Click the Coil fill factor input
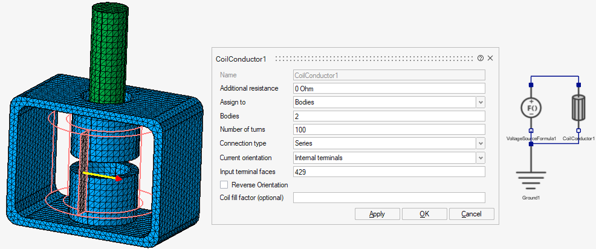Viewport: 596px width, 249px height. 389,198
